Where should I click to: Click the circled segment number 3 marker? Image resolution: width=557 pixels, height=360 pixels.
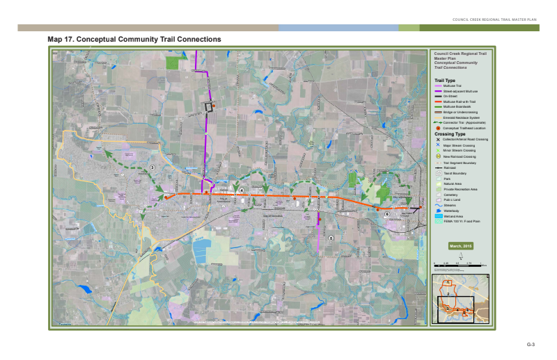[152, 168]
